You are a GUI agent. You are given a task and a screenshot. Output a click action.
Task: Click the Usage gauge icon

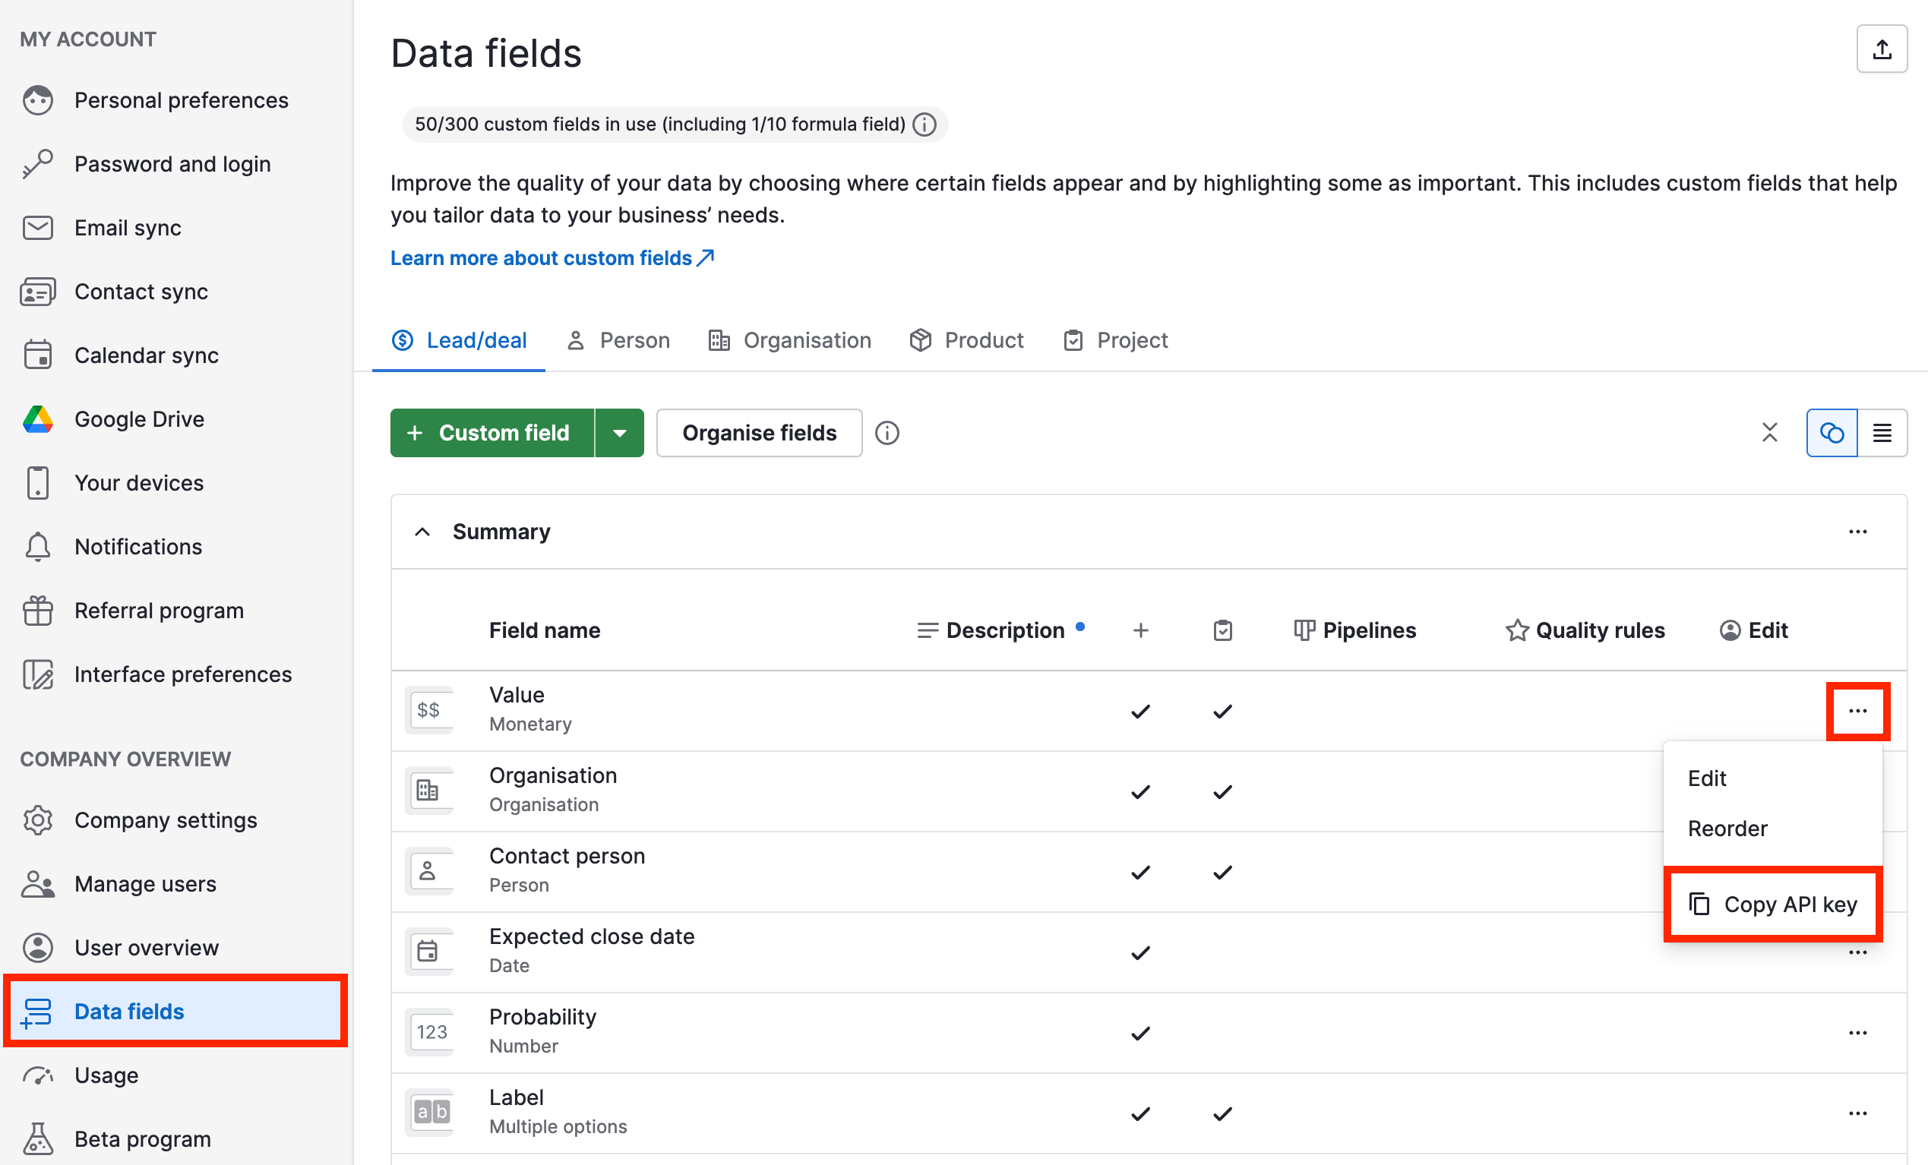[37, 1076]
